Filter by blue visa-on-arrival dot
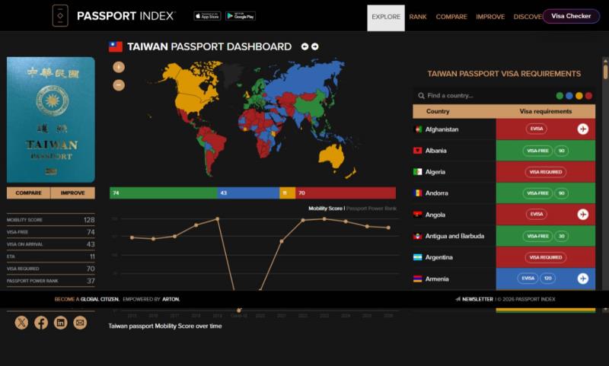Viewport: 609px width, 366px height. point(569,96)
